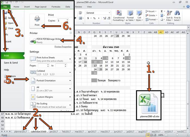The image size is (190, 137).
Task: Apply Percent Style formatting
Action: point(94,18)
